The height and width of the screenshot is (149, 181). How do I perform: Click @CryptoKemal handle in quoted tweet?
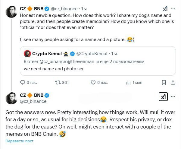93,54
